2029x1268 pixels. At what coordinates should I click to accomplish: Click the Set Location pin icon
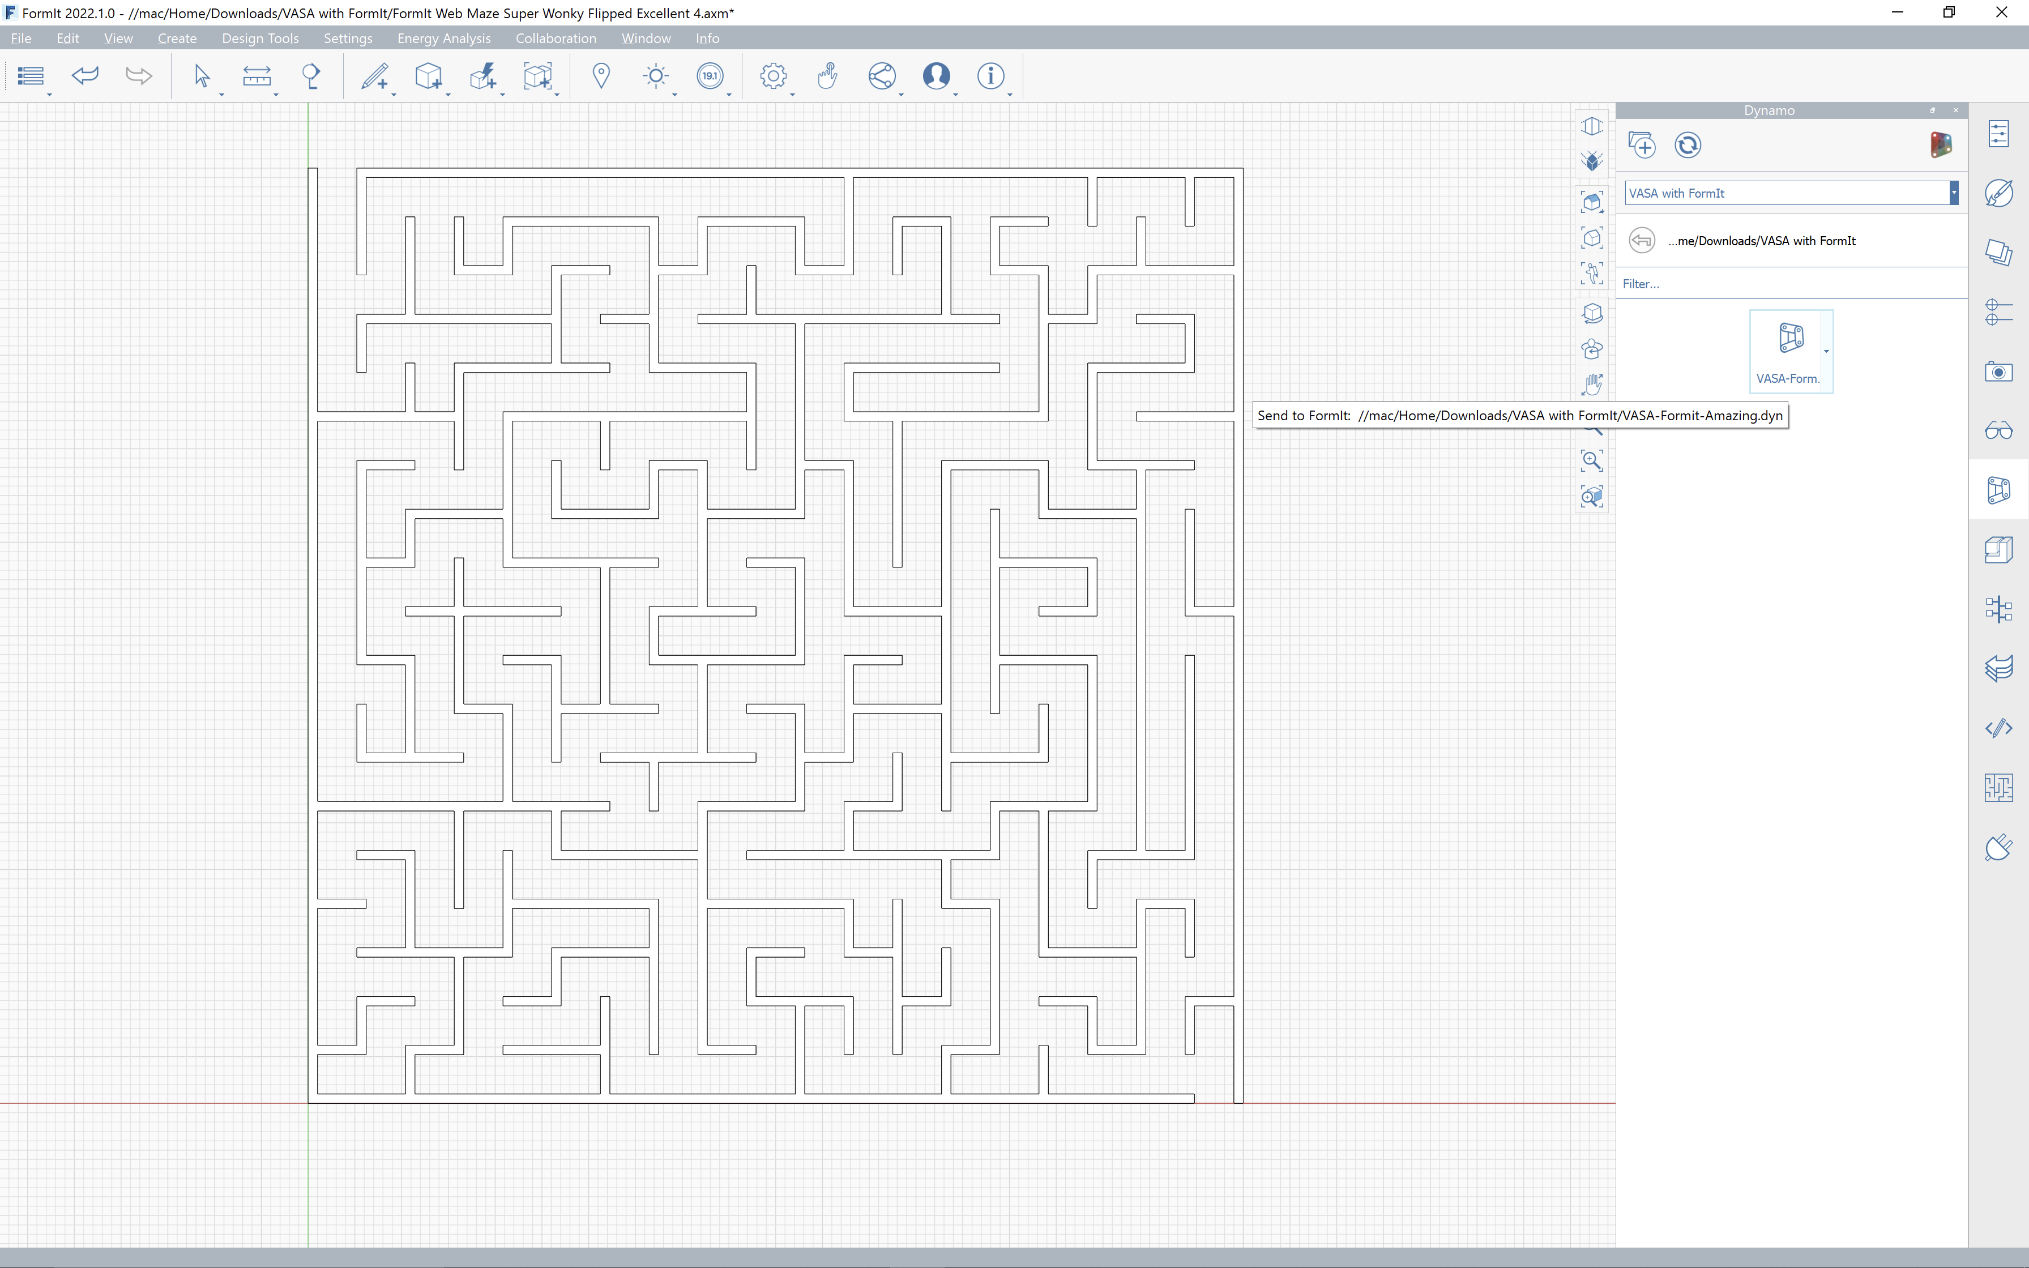[600, 76]
